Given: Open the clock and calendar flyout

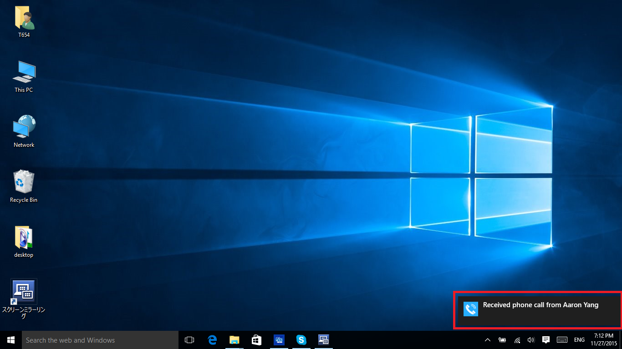Looking at the screenshot, I should click(603, 339).
